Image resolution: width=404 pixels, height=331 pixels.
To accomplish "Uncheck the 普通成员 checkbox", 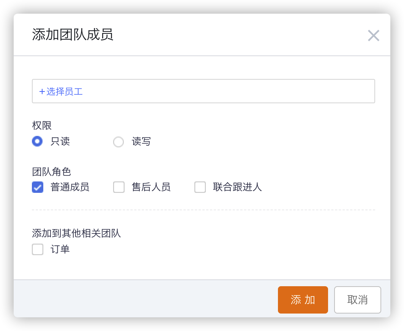I will click(38, 187).
